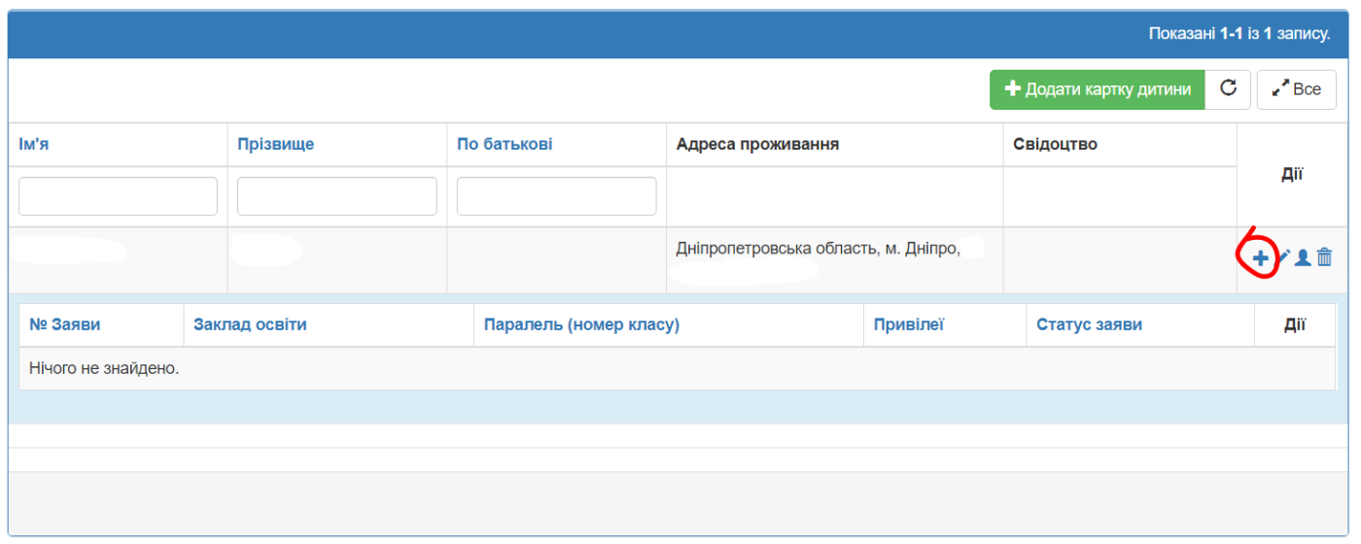Click the address 'Дніпропетровська область, м. Дніпро,'
The image size is (1361, 544).
[819, 249]
